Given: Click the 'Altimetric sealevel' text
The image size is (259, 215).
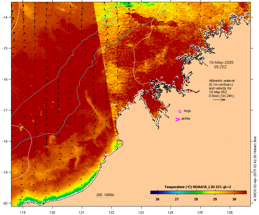Looking at the screenshot, I should [x=222, y=81].
